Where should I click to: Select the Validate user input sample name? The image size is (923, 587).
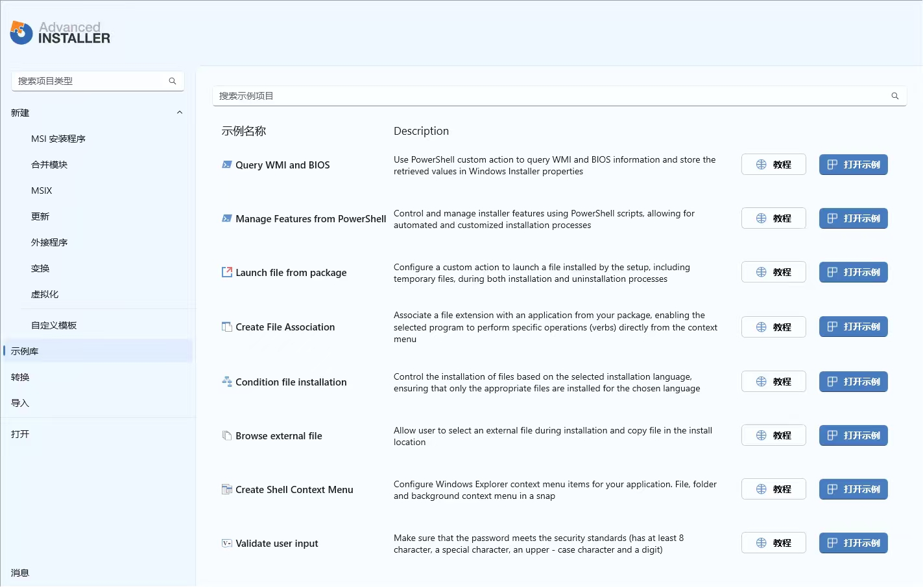pyautogui.click(x=277, y=544)
